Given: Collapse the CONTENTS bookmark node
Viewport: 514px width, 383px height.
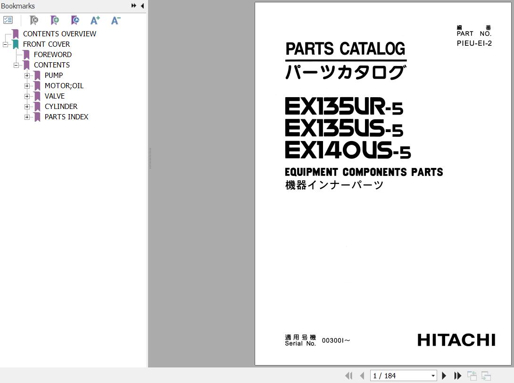Looking at the screenshot, I should (x=16, y=65).
